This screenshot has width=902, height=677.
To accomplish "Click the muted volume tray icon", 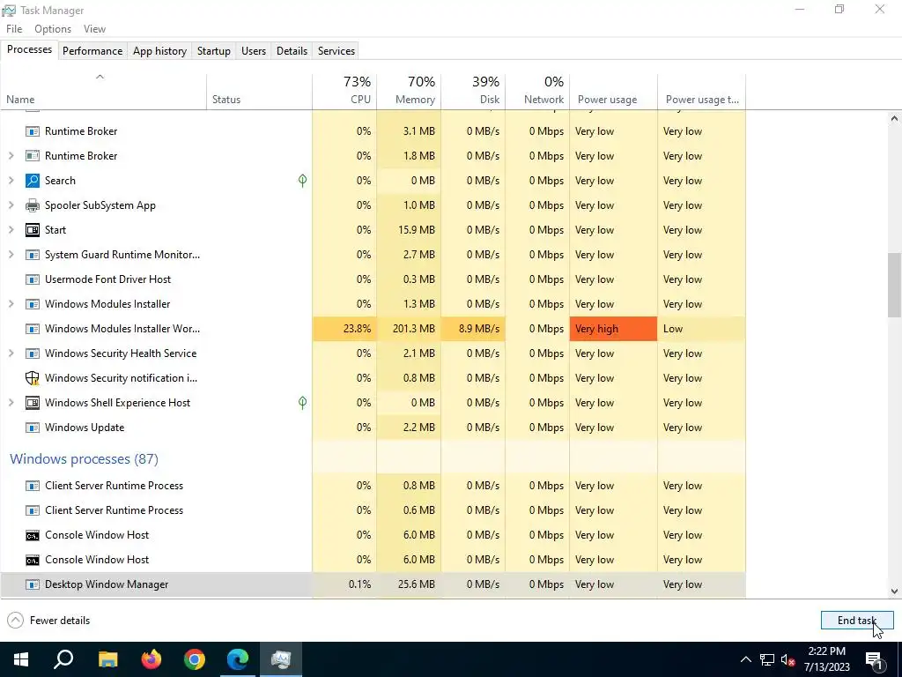I will pyautogui.click(x=788, y=659).
